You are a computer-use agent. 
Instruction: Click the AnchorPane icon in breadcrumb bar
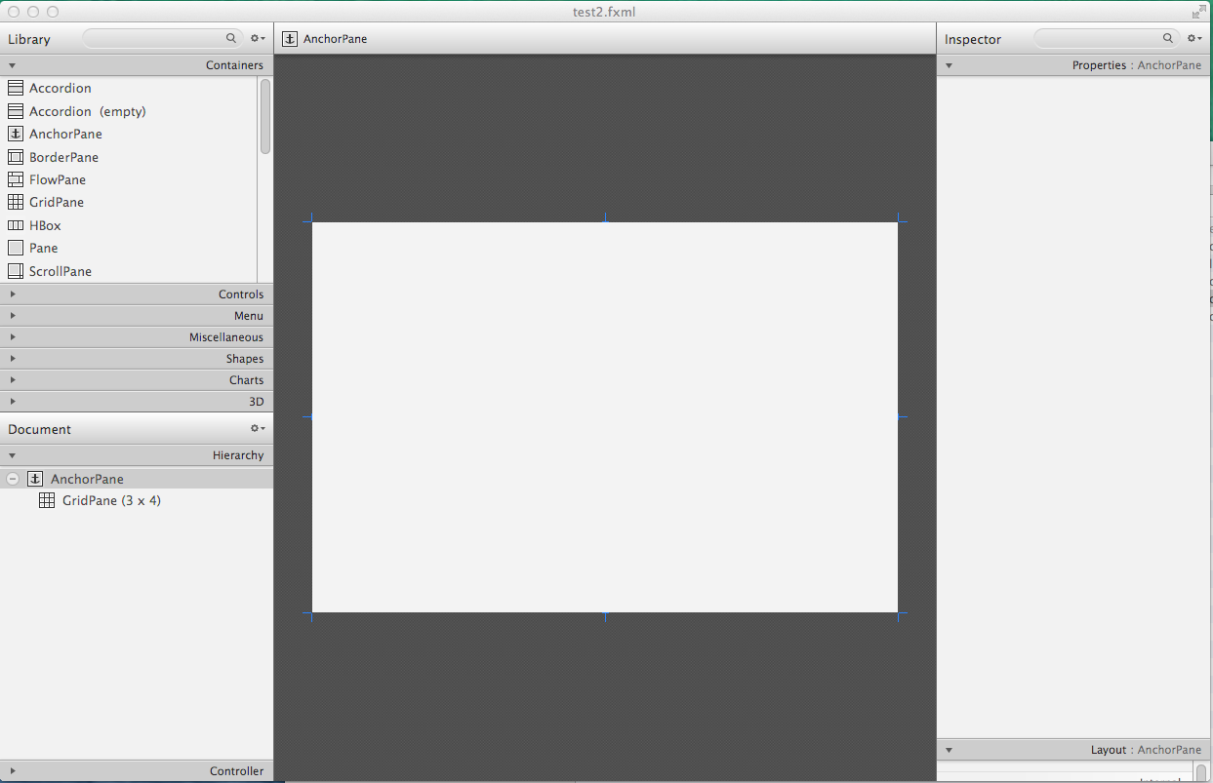[x=290, y=39]
